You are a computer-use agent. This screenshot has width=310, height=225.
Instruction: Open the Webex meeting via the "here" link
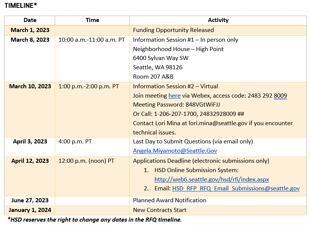pyautogui.click(x=174, y=96)
